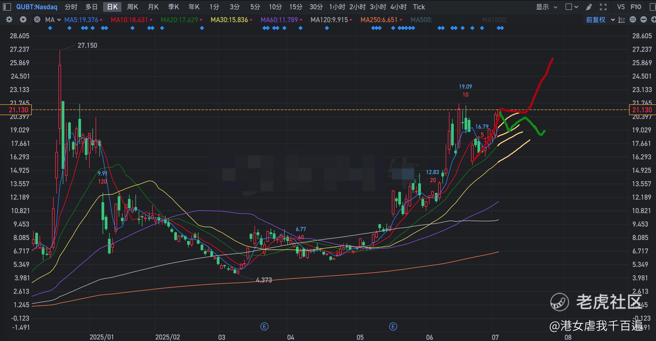
Task: Open the F10 company info
Action: click(x=636, y=7)
